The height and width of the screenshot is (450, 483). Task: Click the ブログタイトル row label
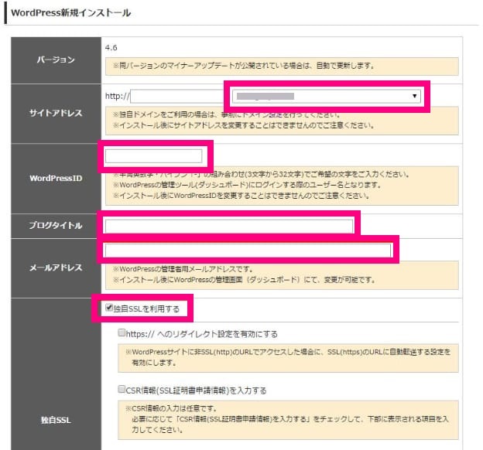[56, 226]
